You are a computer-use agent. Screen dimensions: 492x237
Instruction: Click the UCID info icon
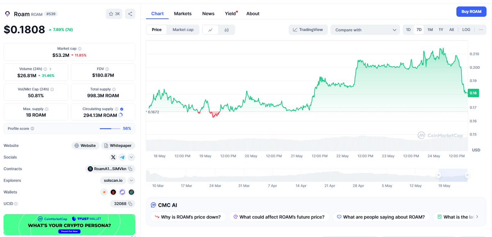click(16, 203)
